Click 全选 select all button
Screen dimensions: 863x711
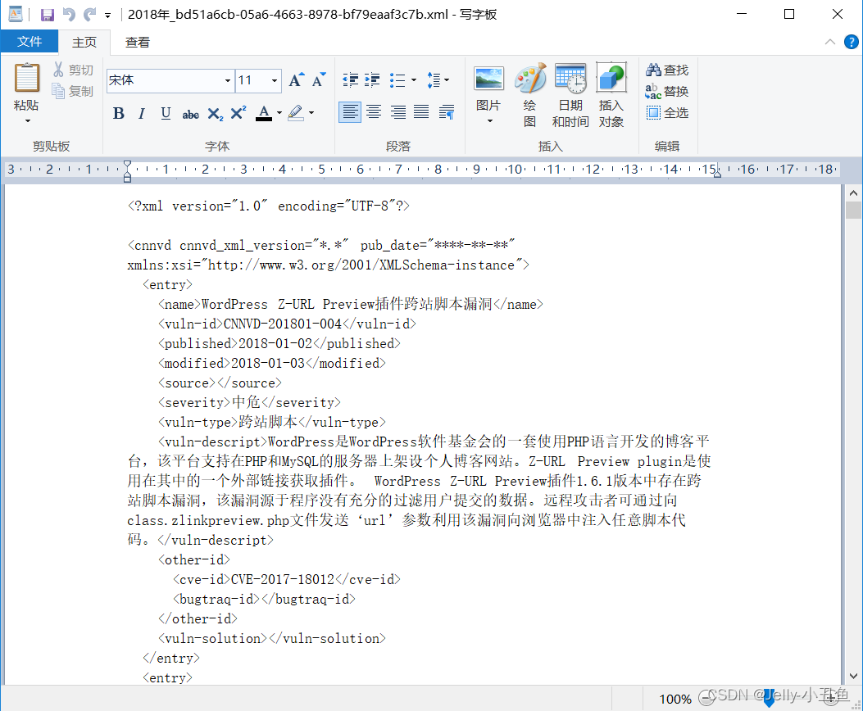pyautogui.click(x=667, y=113)
